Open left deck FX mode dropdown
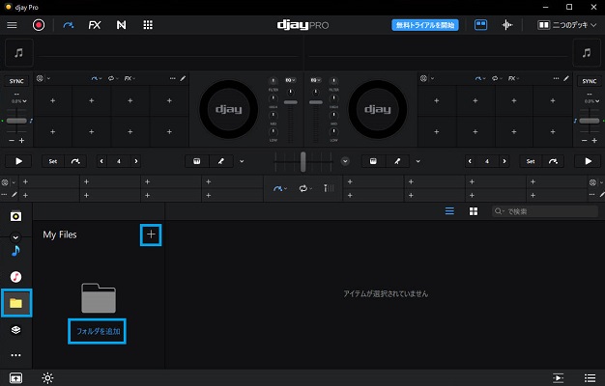Viewport: 605px width, 386px height. click(x=130, y=78)
